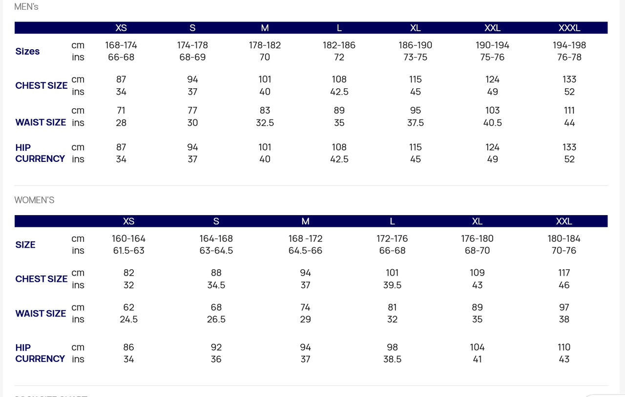Select women's WAIST SIZE row label

(41, 314)
